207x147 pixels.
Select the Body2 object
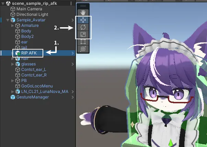[27, 36]
